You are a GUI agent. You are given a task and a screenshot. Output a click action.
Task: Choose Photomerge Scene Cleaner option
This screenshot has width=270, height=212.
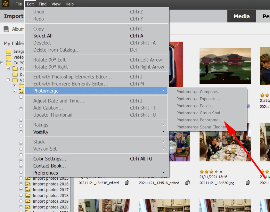pos(207,127)
